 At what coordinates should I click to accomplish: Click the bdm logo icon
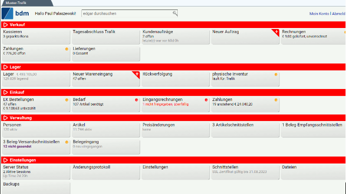pos(8,13)
